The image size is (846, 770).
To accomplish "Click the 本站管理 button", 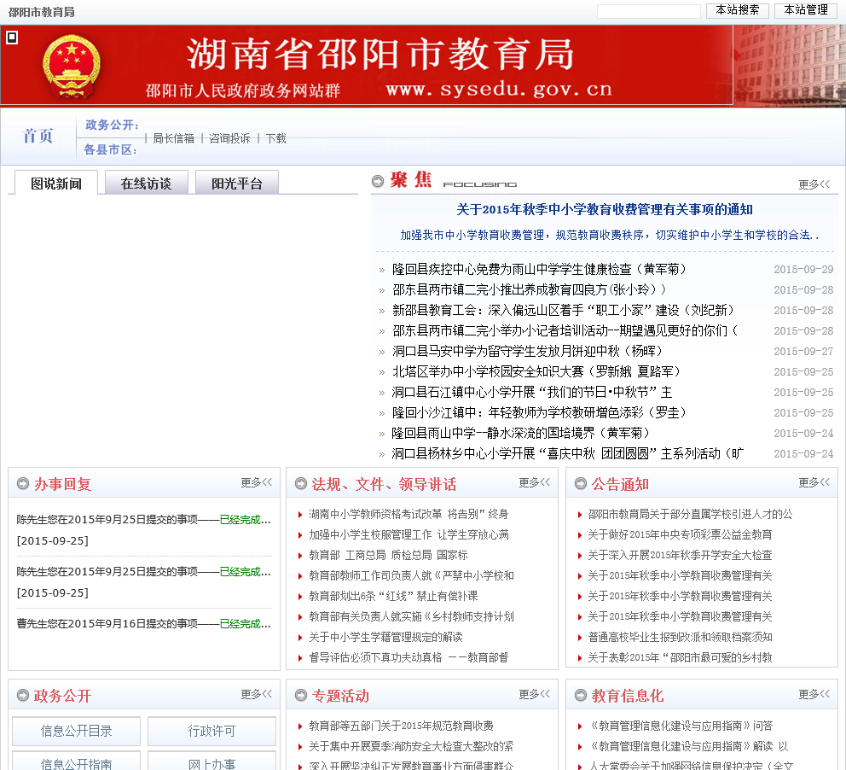I will (x=806, y=10).
